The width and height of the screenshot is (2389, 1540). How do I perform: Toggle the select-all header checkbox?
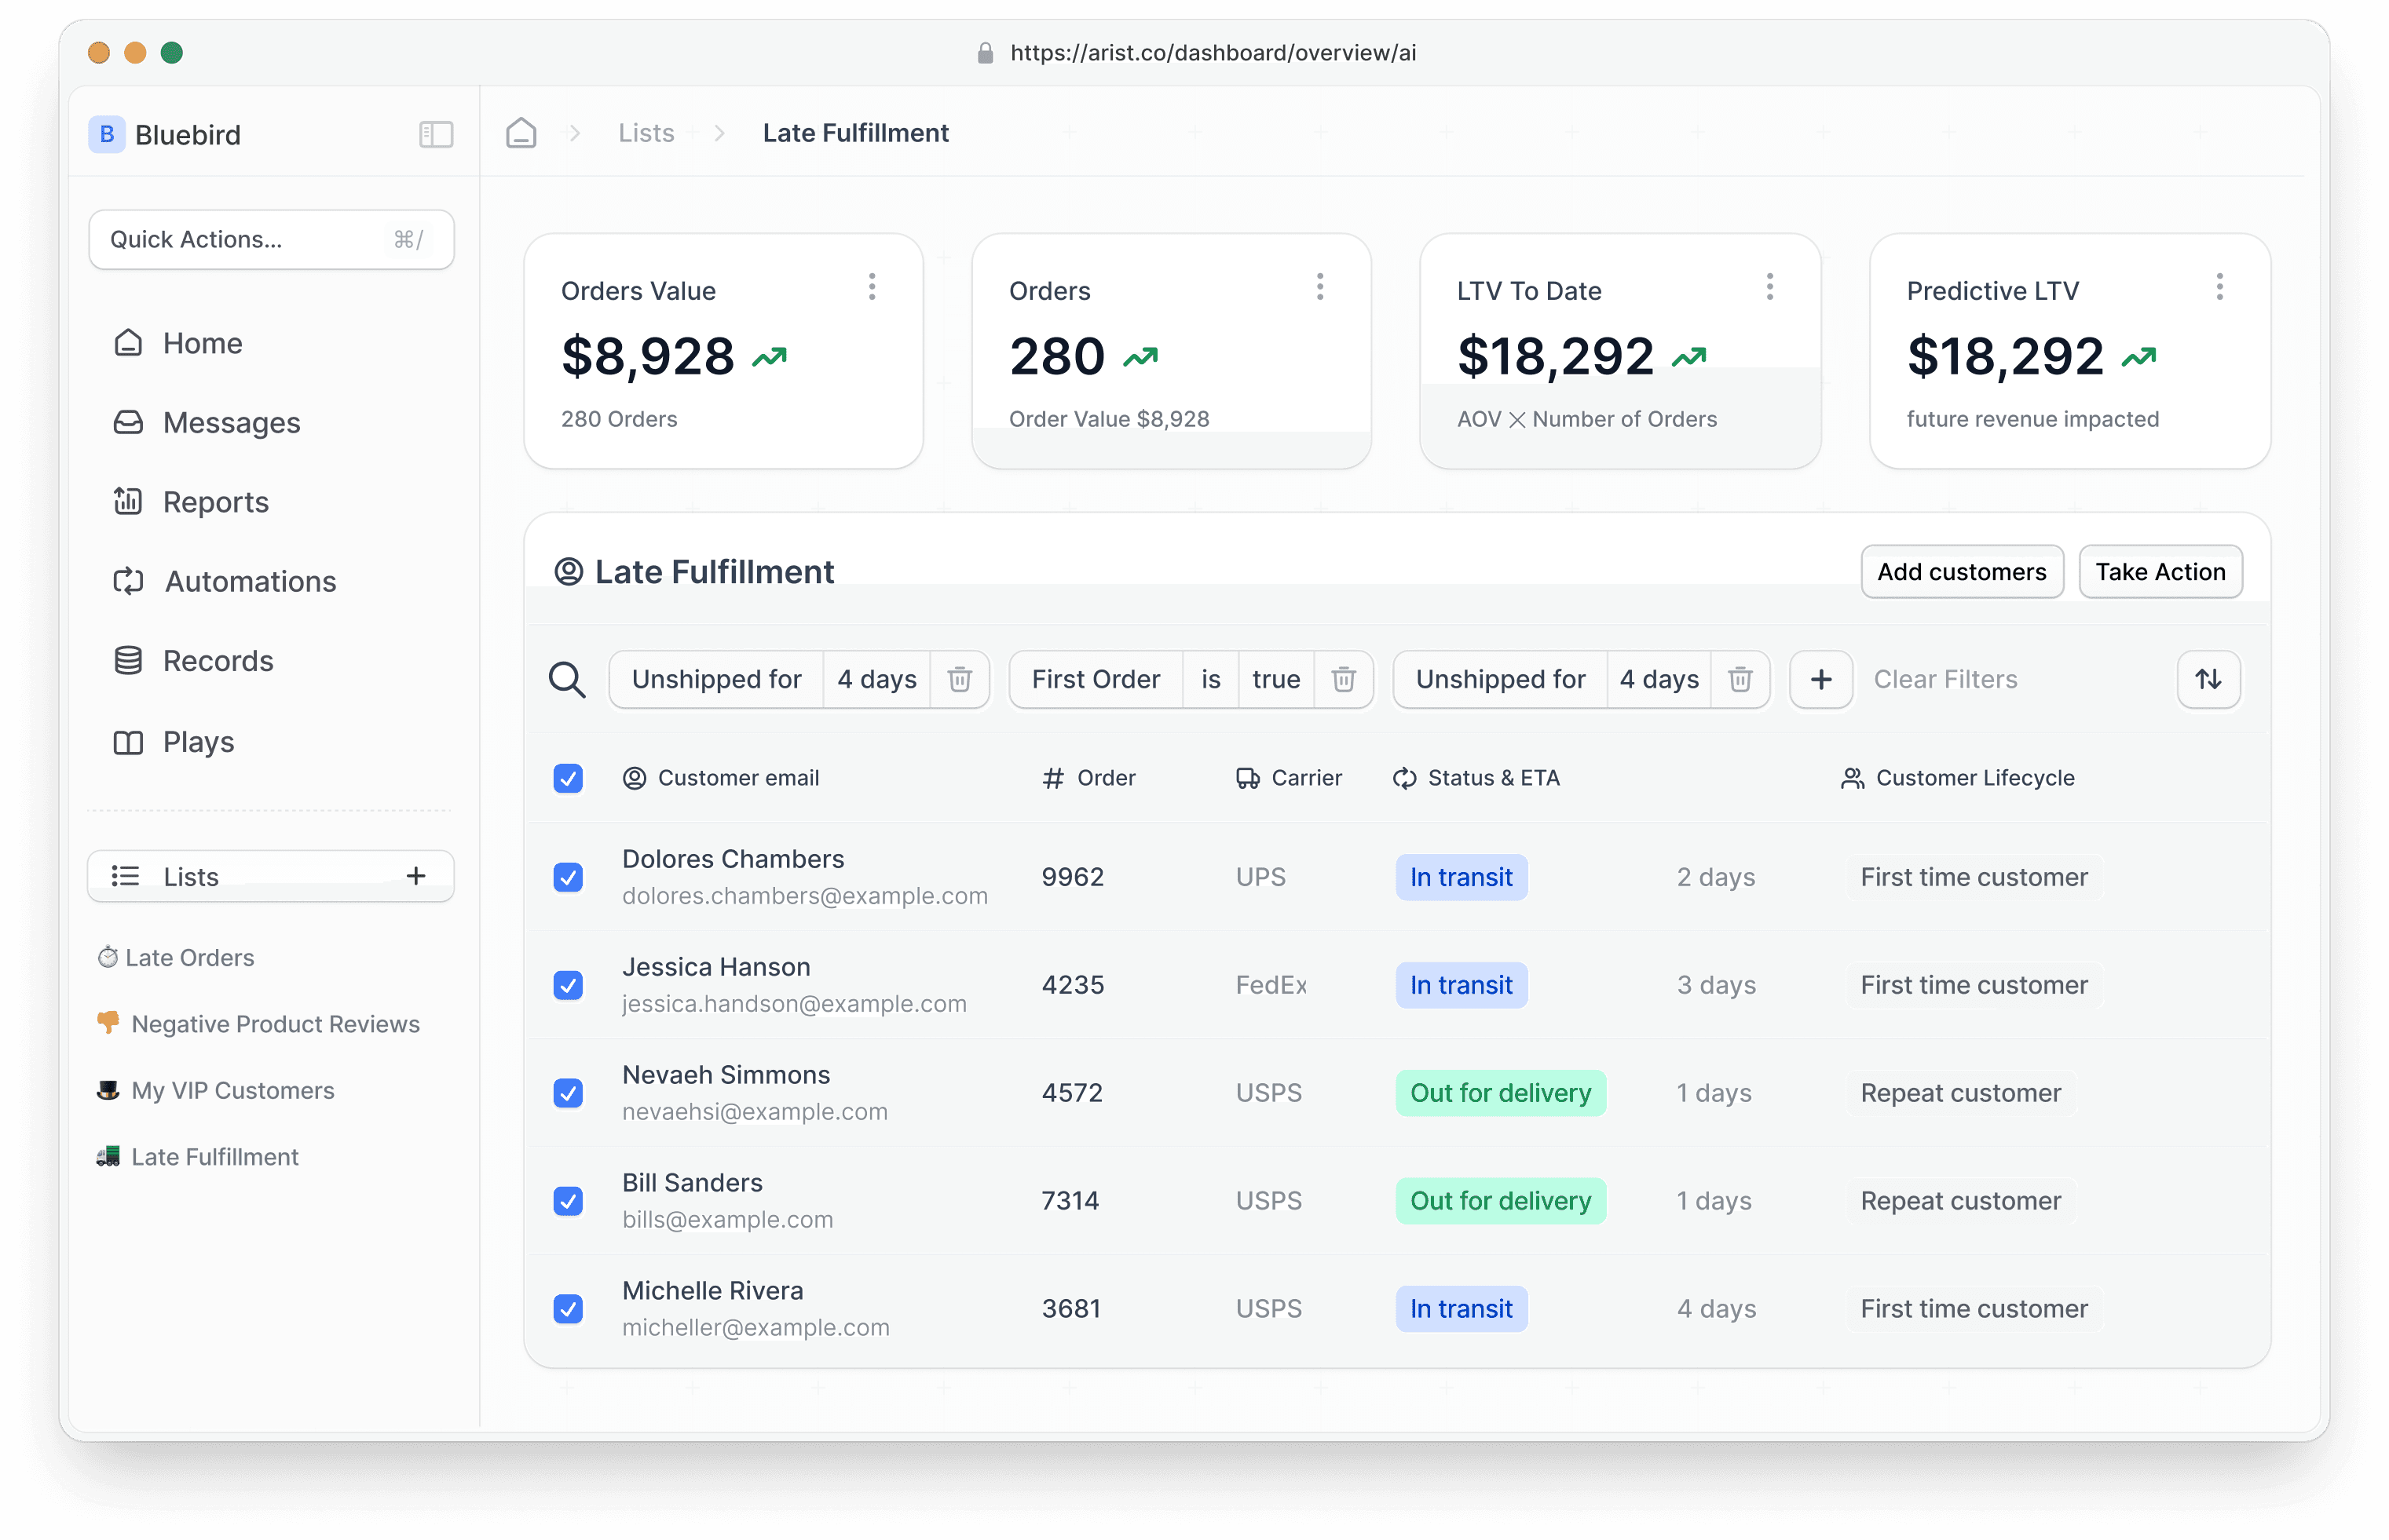tap(569, 778)
